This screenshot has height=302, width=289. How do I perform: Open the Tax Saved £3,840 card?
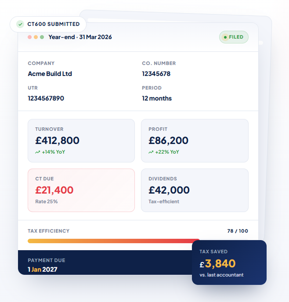tap(229, 262)
